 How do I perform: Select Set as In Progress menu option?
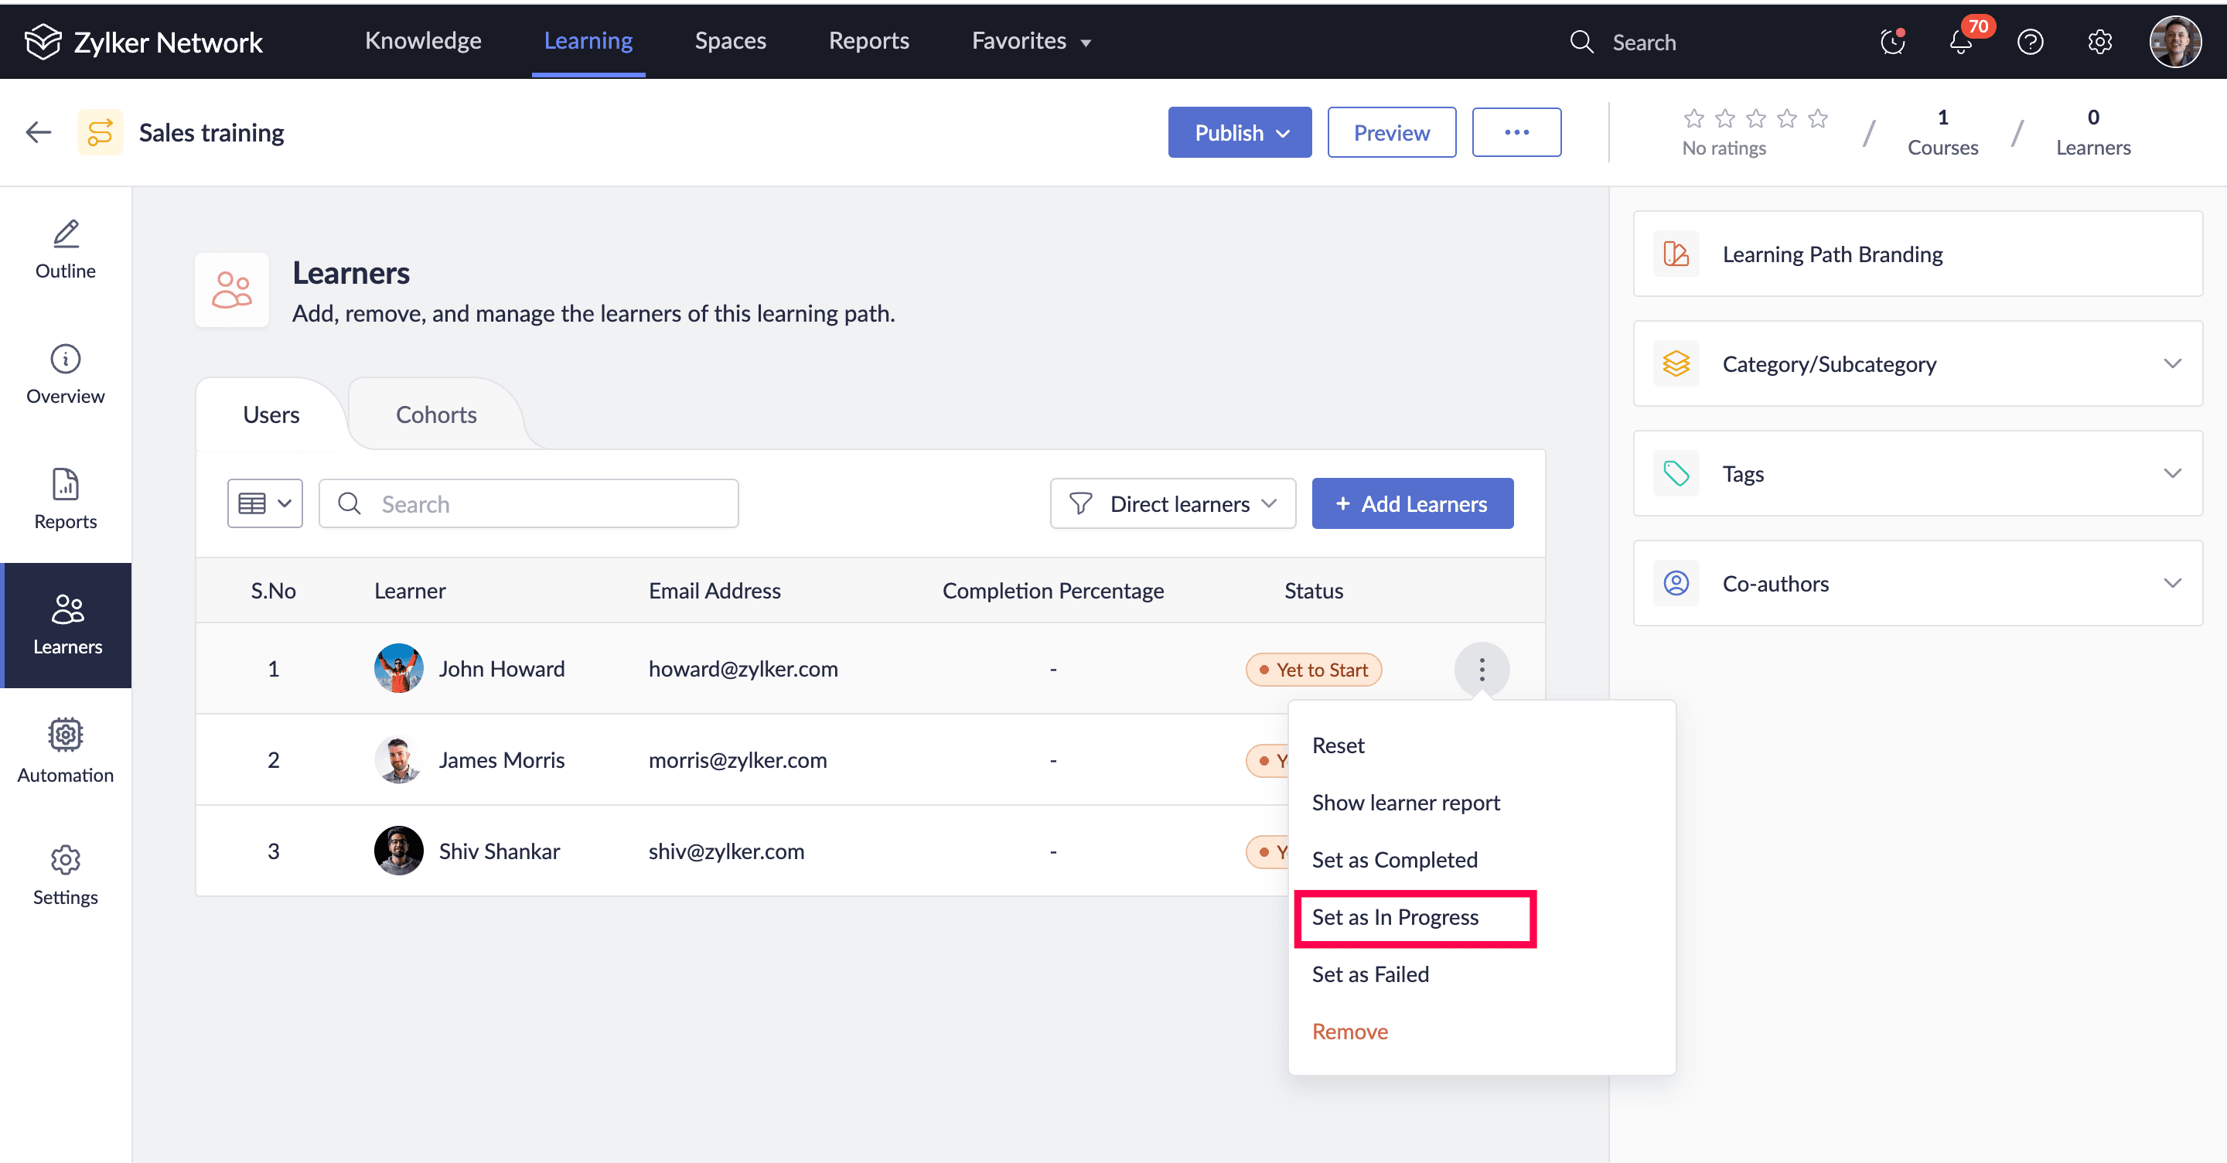1394,916
